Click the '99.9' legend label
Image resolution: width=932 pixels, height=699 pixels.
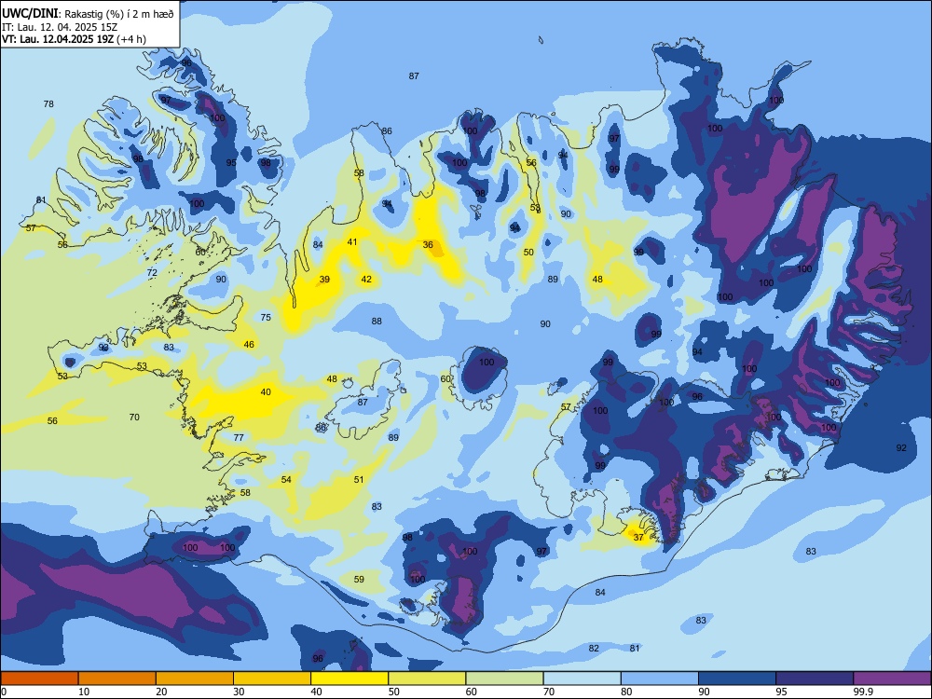tap(864, 692)
